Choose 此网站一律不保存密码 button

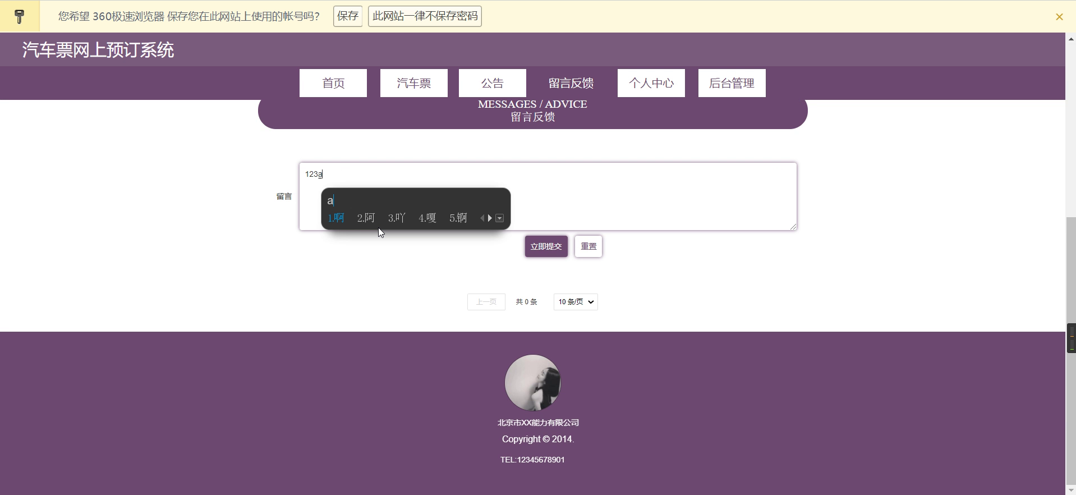[x=425, y=16]
